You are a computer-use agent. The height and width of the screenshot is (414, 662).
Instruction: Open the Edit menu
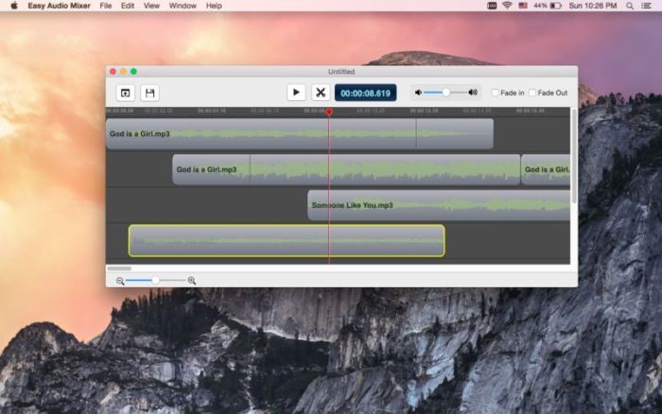click(x=128, y=6)
